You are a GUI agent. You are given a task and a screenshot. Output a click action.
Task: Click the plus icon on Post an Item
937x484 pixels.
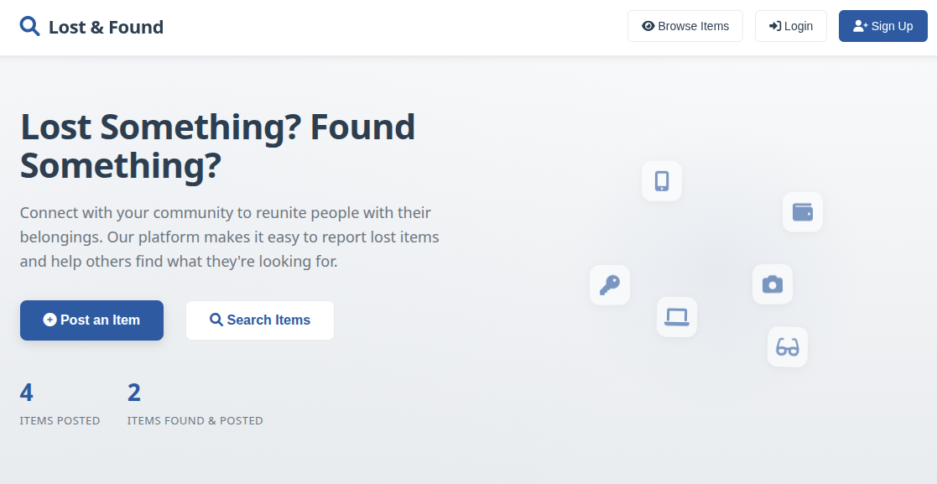point(49,320)
